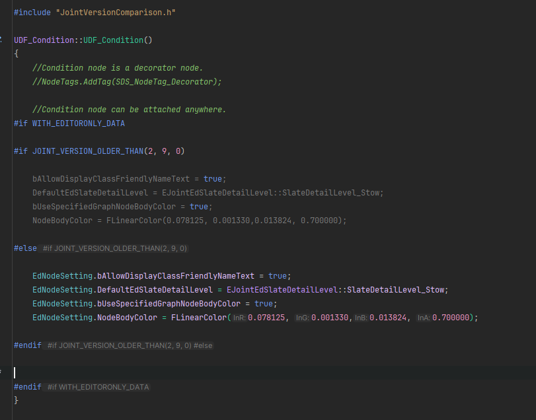Click the InA parameter hint

(424, 318)
